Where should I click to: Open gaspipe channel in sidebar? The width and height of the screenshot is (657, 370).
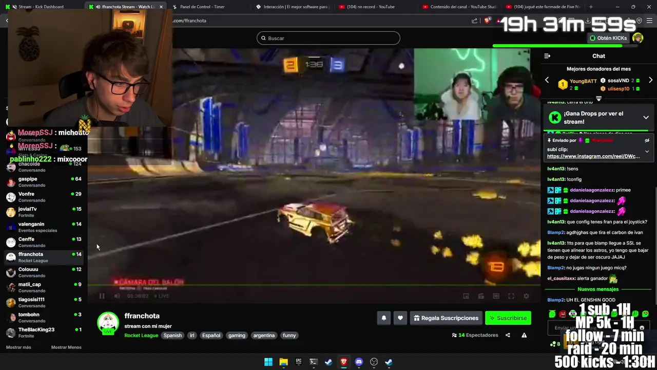click(x=44, y=182)
